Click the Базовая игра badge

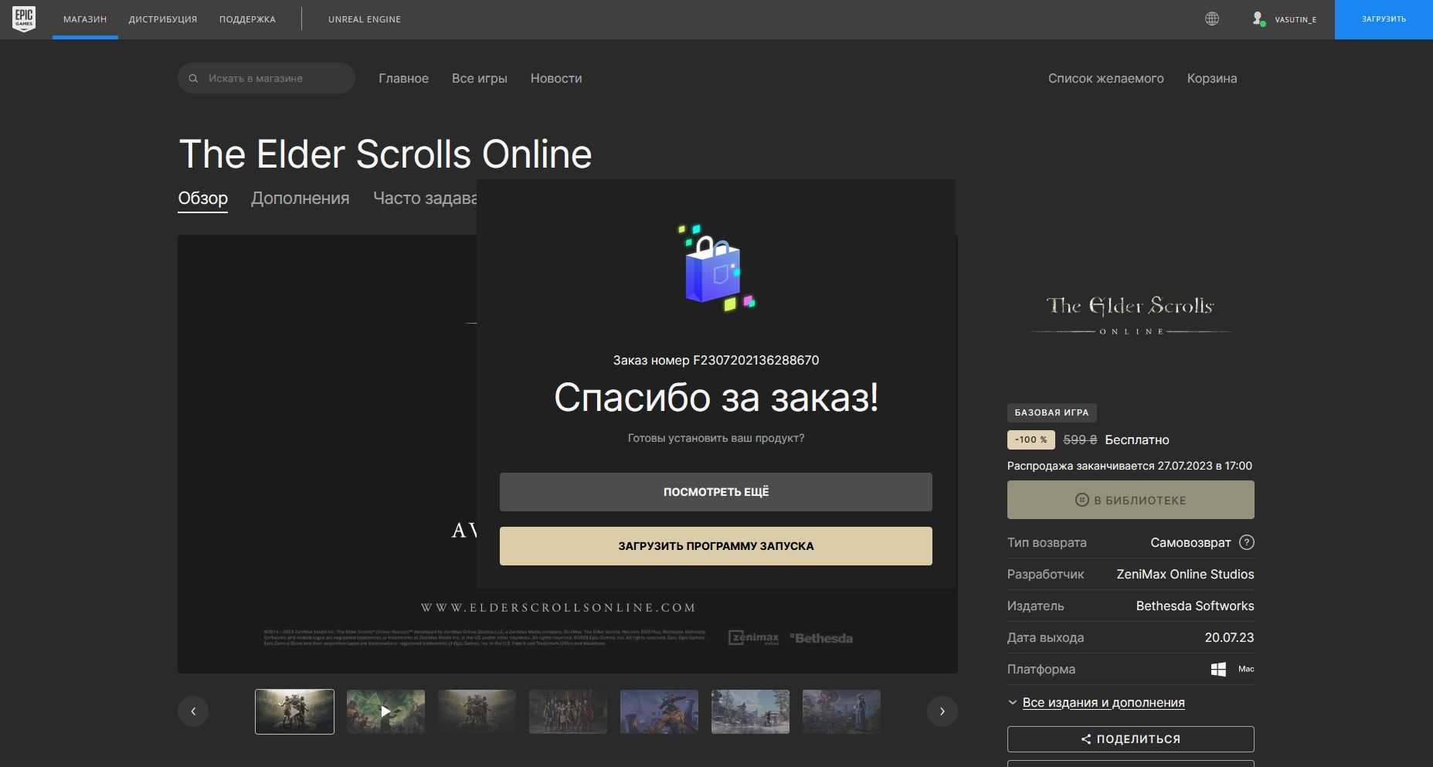(x=1051, y=412)
